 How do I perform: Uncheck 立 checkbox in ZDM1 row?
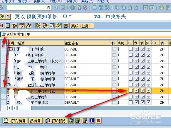[136, 49]
